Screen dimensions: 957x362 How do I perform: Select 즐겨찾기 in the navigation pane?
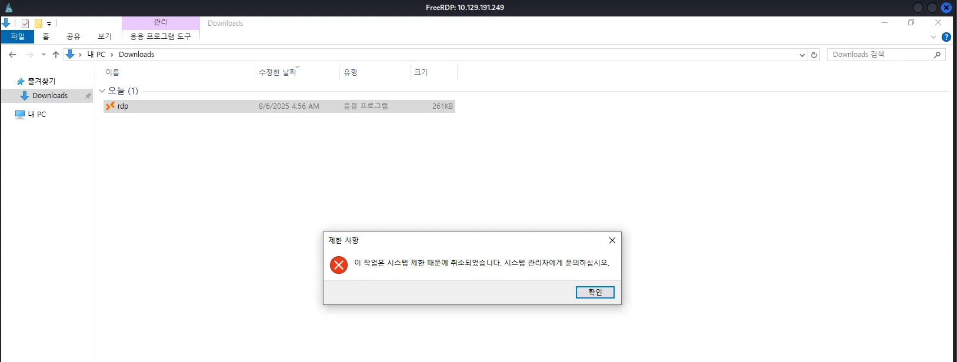click(42, 81)
